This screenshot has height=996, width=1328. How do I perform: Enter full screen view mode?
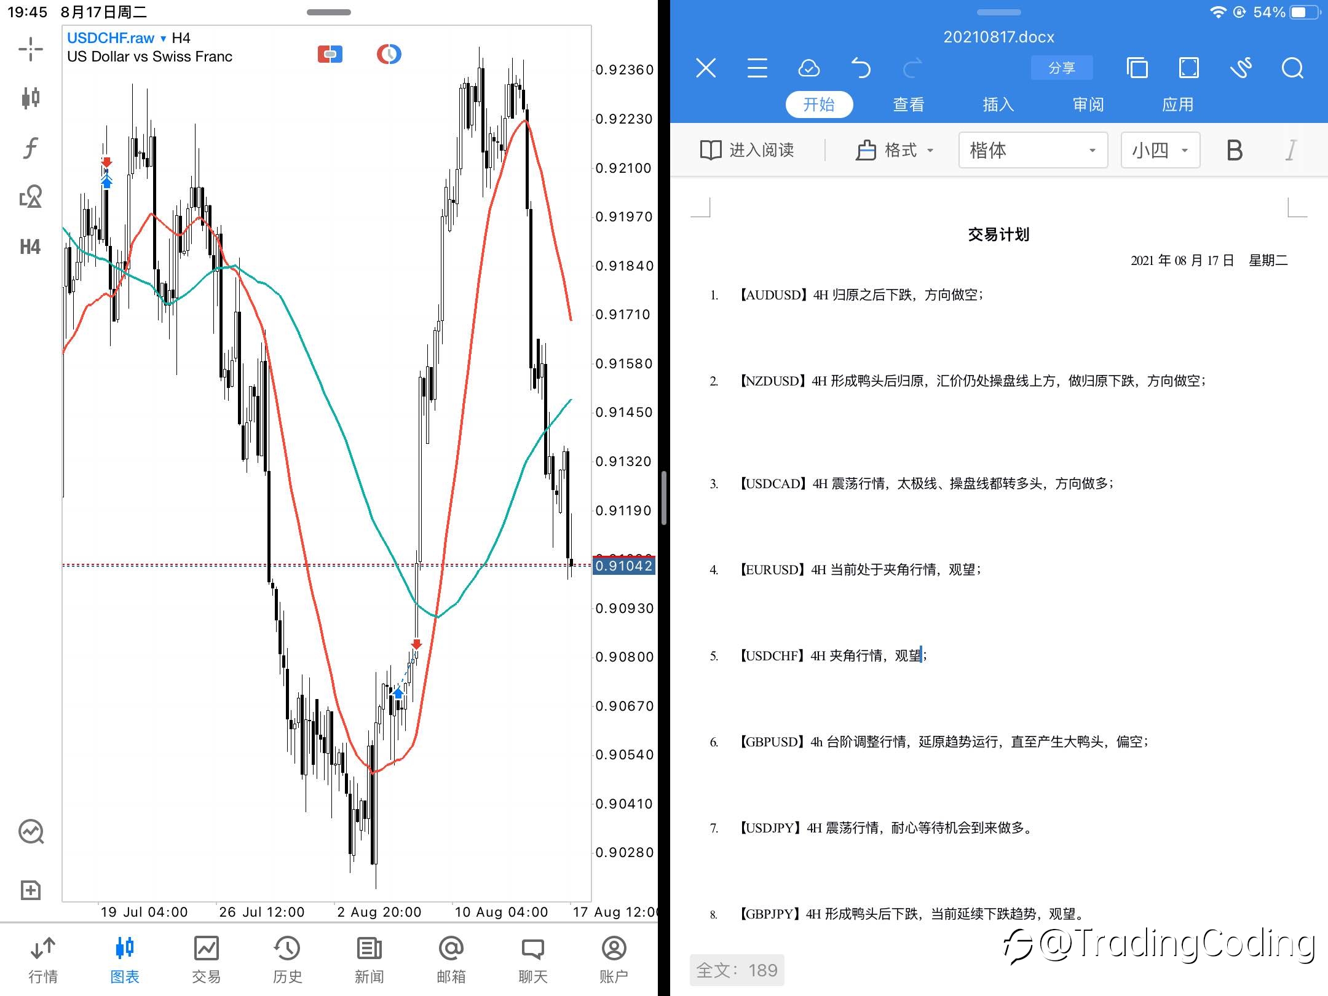pyautogui.click(x=1189, y=68)
